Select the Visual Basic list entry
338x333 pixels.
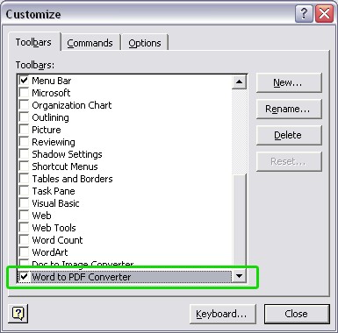click(x=55, y=203)
